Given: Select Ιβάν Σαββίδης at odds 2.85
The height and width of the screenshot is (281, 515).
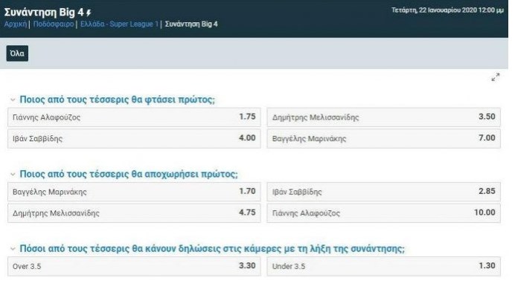Looking at the screenshot, I should point(383,192).
